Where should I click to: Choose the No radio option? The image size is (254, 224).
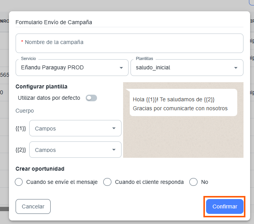194,182
